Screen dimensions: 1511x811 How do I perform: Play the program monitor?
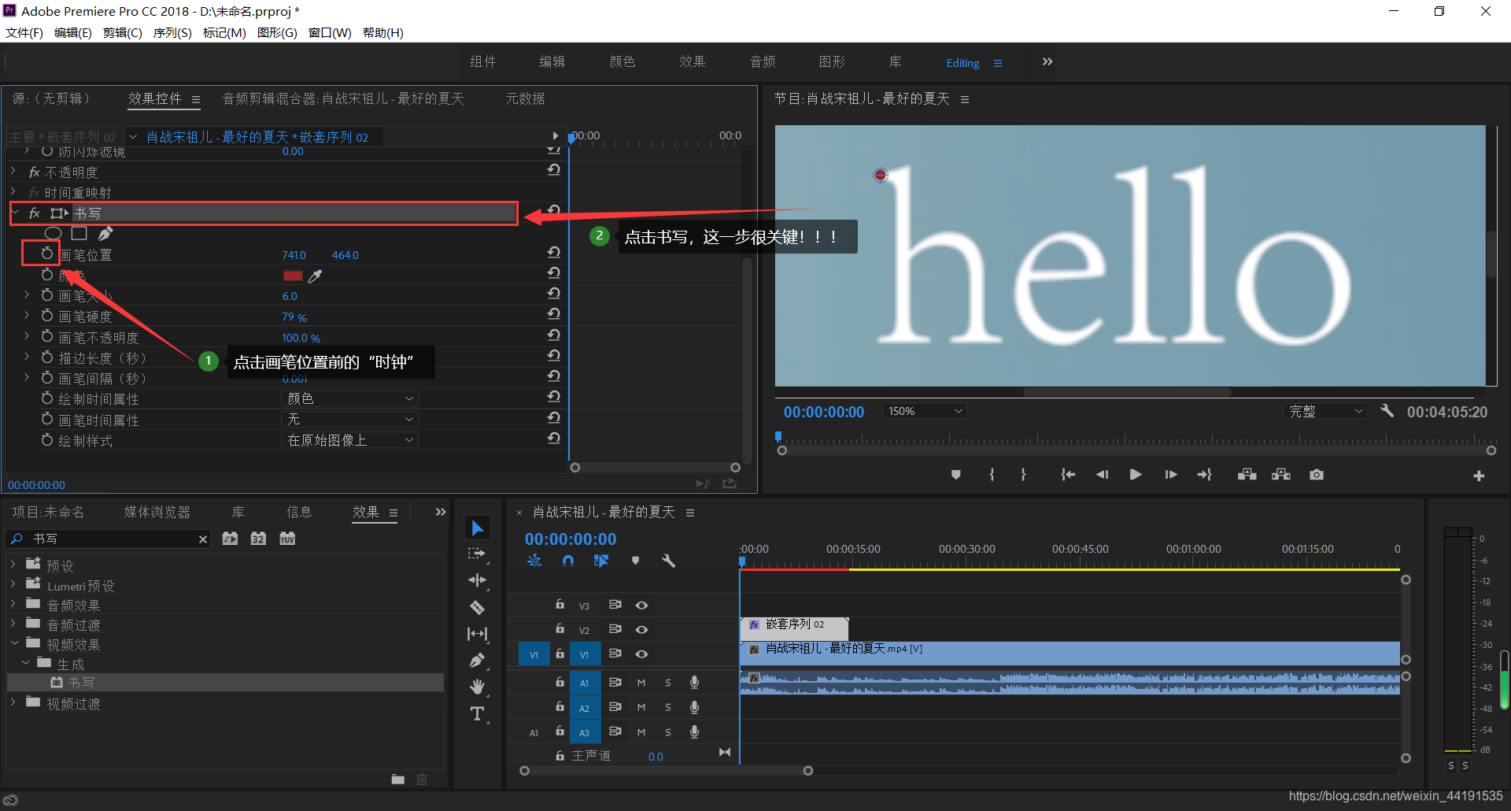point(1136,475)
